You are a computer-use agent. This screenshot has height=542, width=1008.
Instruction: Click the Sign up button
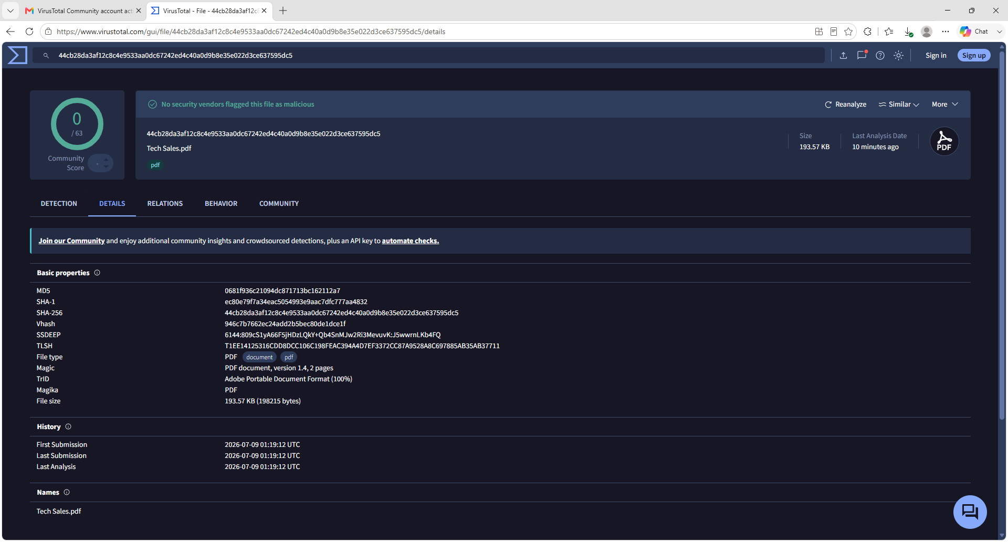click(x=974, y=55)
